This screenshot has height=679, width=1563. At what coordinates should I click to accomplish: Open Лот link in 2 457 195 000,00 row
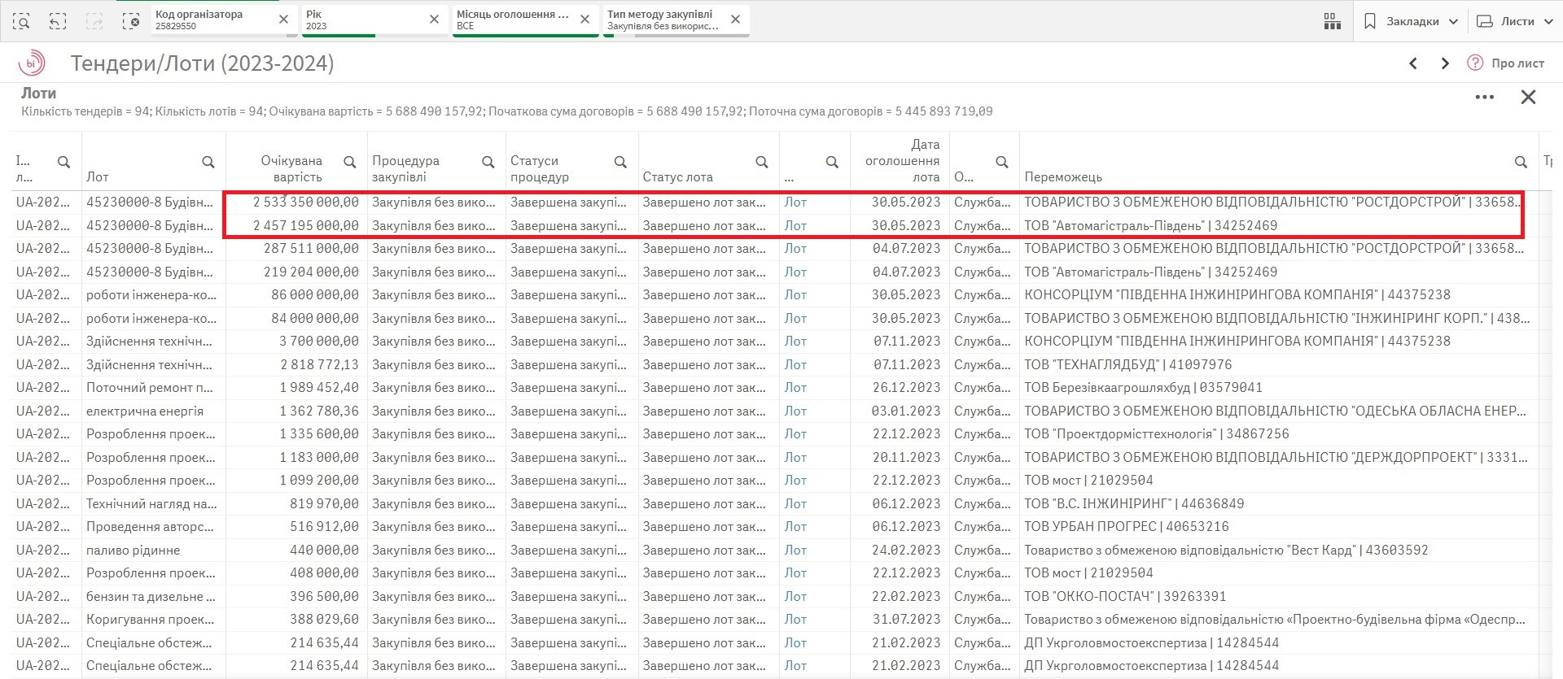[x=795, y=225]
